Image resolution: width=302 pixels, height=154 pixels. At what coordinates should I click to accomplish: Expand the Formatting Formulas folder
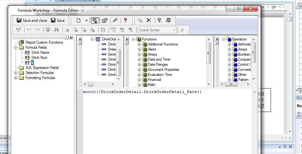click(16, 78)
